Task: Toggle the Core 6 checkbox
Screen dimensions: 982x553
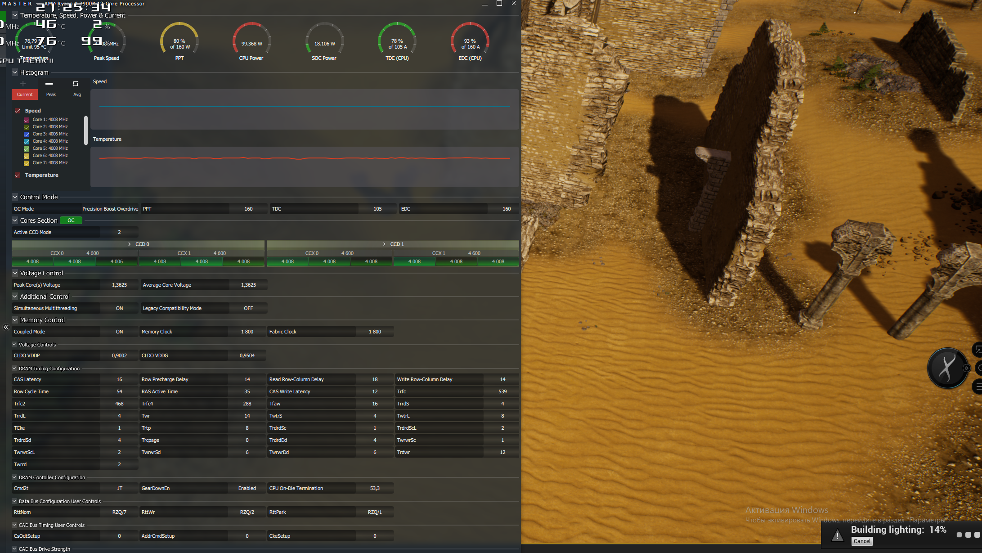Action: [x=27, y=156]
